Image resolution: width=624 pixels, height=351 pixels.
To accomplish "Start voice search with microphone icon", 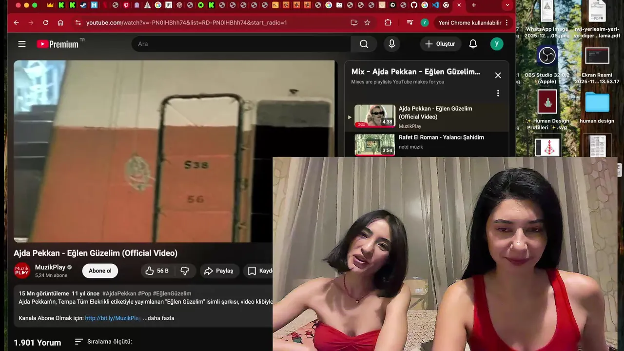I will pos(392,44).
